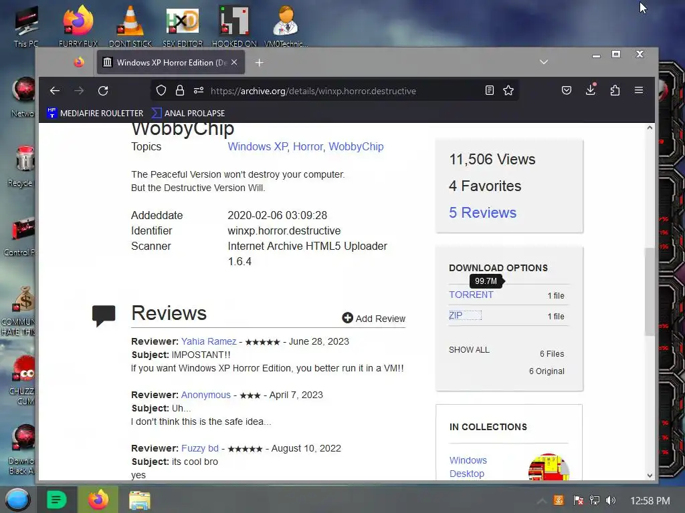
Task: Go back to the previous page
Action: pyautogui.click(x=55, y=91)
